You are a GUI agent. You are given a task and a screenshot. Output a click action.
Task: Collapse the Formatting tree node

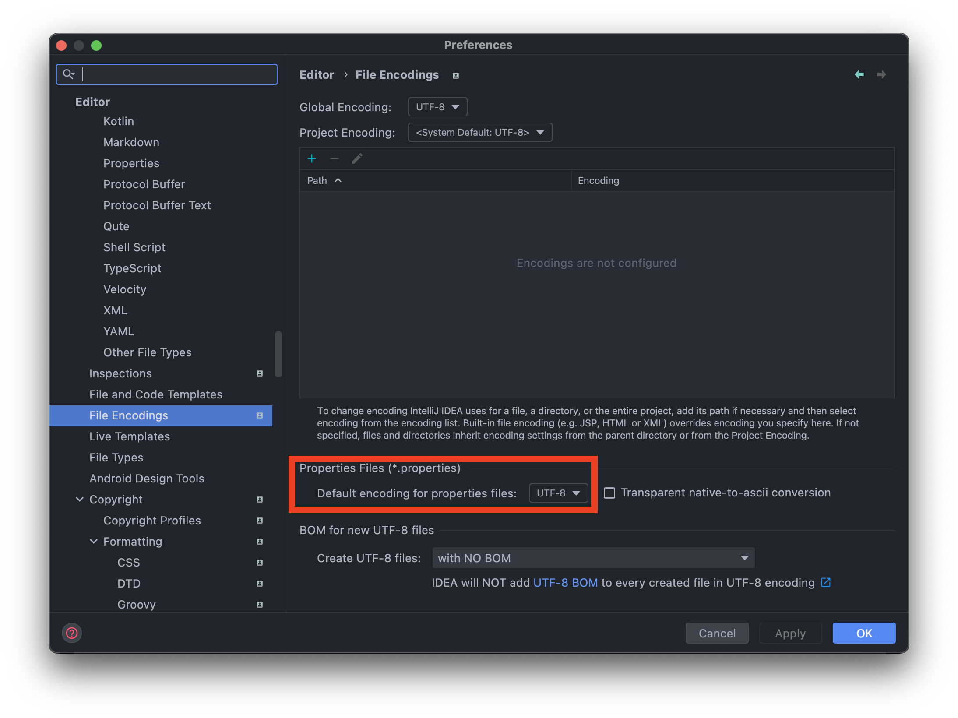tap(94, 541)
